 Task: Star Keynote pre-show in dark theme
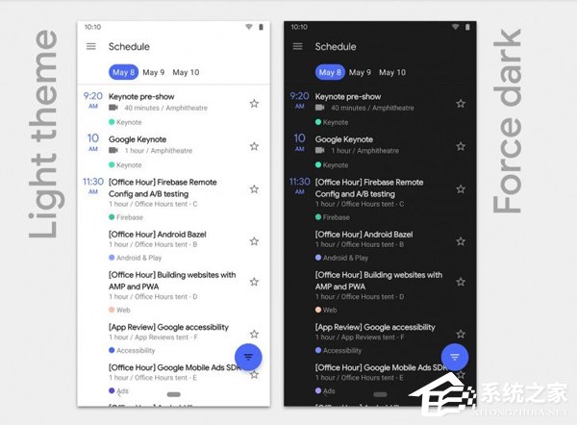pos(461,104)
